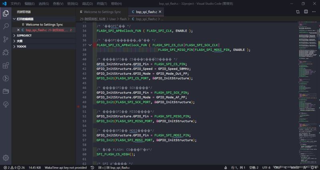
Task: Click GPIO_Mode_Out_PP on line 43
Action: click(172, 74)
